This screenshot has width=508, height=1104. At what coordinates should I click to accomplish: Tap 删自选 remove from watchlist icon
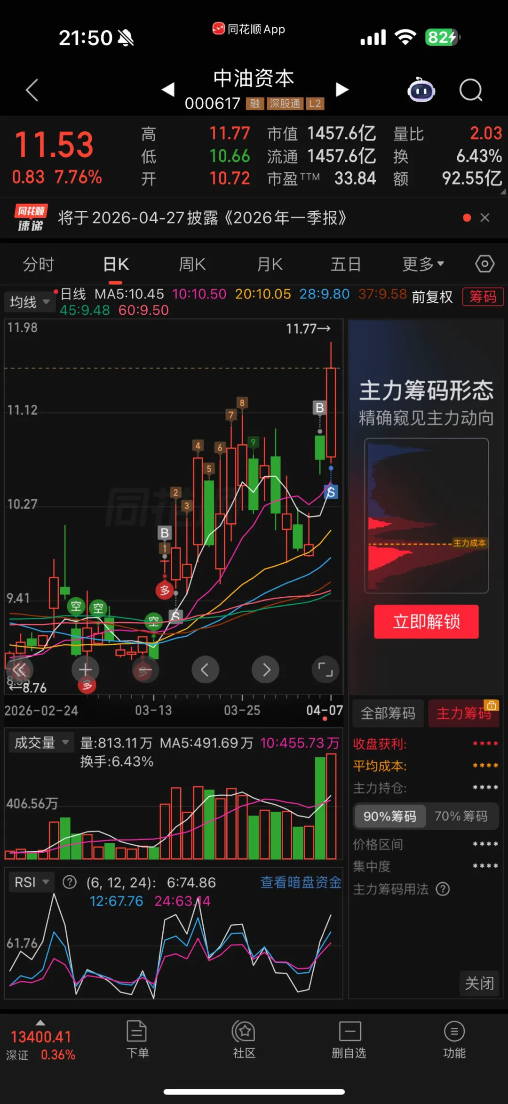coord(349,1040)
